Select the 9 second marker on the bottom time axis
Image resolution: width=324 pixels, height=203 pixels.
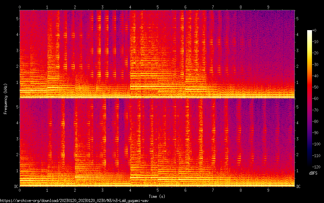[x=268, y=190]
